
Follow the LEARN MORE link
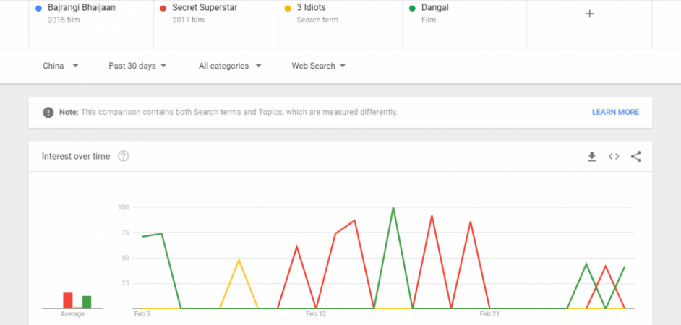(x=615, y=113)
